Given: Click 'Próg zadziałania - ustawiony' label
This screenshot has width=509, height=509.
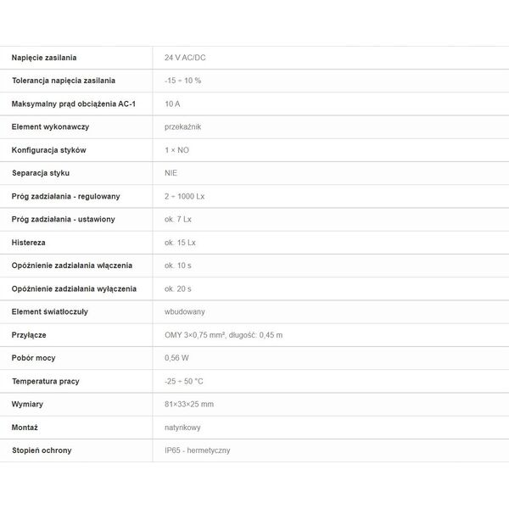Looking at the screenshot, I should pyautogui.click(x=64, y=220).
